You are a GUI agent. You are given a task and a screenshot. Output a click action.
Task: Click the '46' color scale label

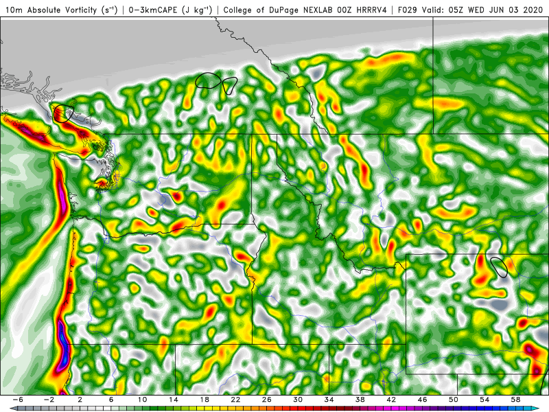(422, 400)
